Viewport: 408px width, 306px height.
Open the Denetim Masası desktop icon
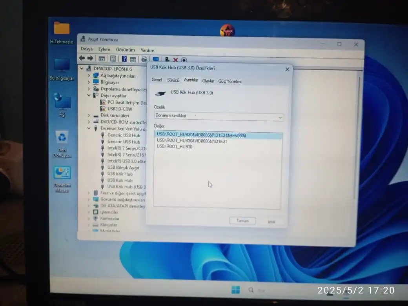pyautogui.click(x=62, y=180)
